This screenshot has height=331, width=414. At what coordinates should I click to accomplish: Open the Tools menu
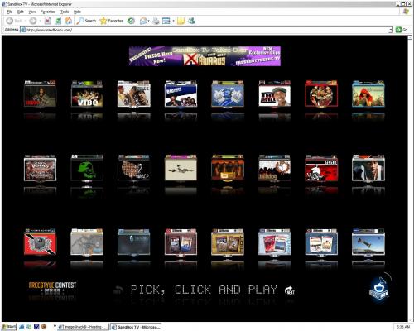click(65, 12)
